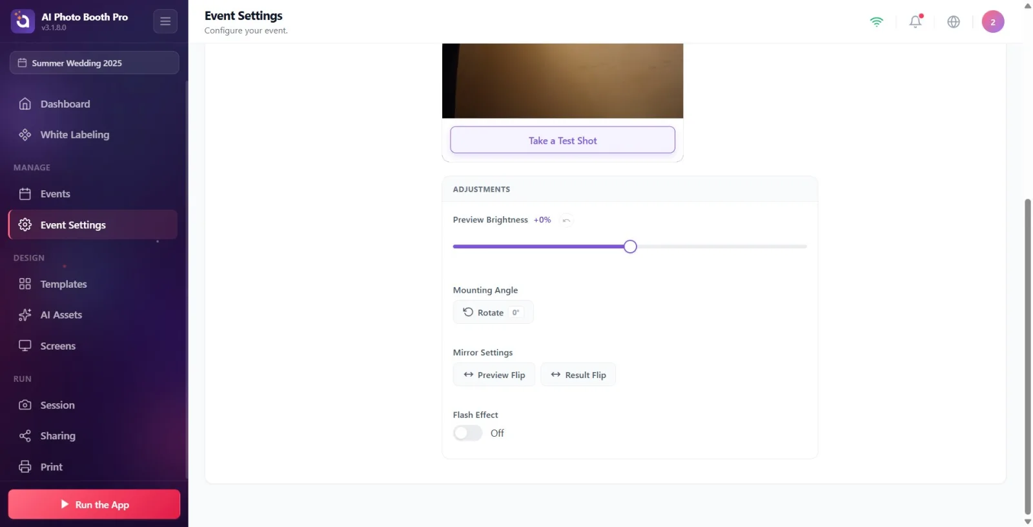
Task: Open the Summer Wedding 2025 event selector
Action: (x=94, y=63)
